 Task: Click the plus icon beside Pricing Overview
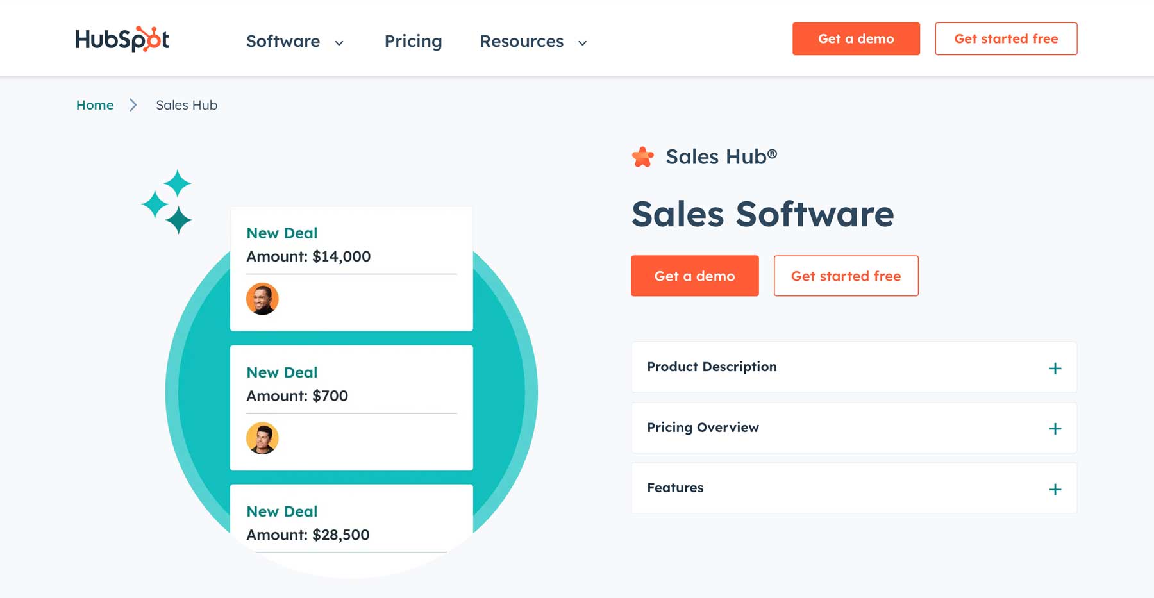pos(1055,428)
